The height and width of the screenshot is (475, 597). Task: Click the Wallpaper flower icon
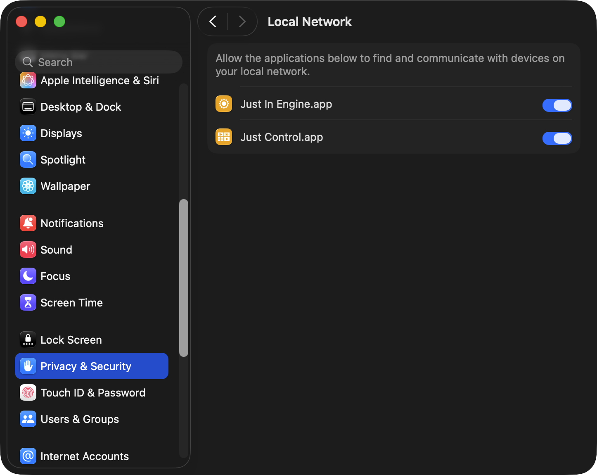tap(28, 186)
